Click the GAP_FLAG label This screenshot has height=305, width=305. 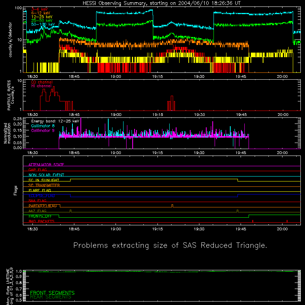[x=37, y=170]
